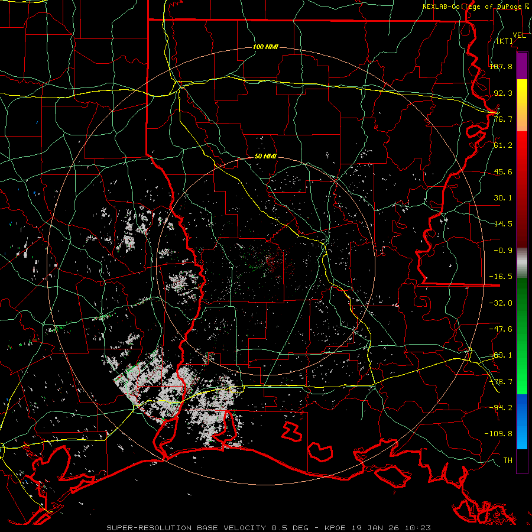Viewport: 532px width, 532px height.
Task: Select the -63.1 velocity scale value
Action: tap(501, 355)
